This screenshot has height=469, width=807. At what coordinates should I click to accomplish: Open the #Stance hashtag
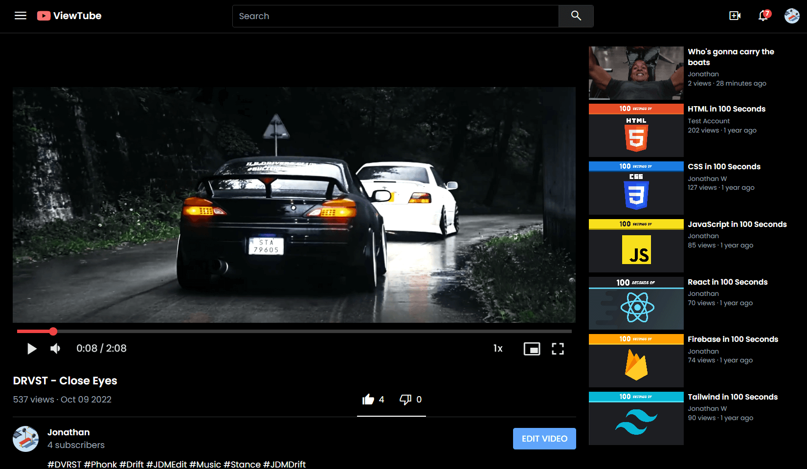coord(242,464)
